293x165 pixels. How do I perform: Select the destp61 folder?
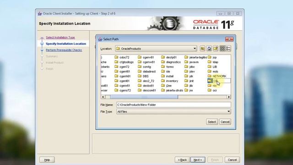click(169, 57)
